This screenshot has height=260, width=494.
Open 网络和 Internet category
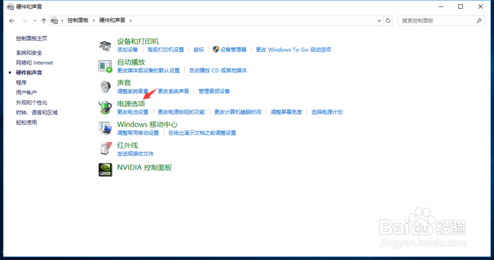point(35,63)
